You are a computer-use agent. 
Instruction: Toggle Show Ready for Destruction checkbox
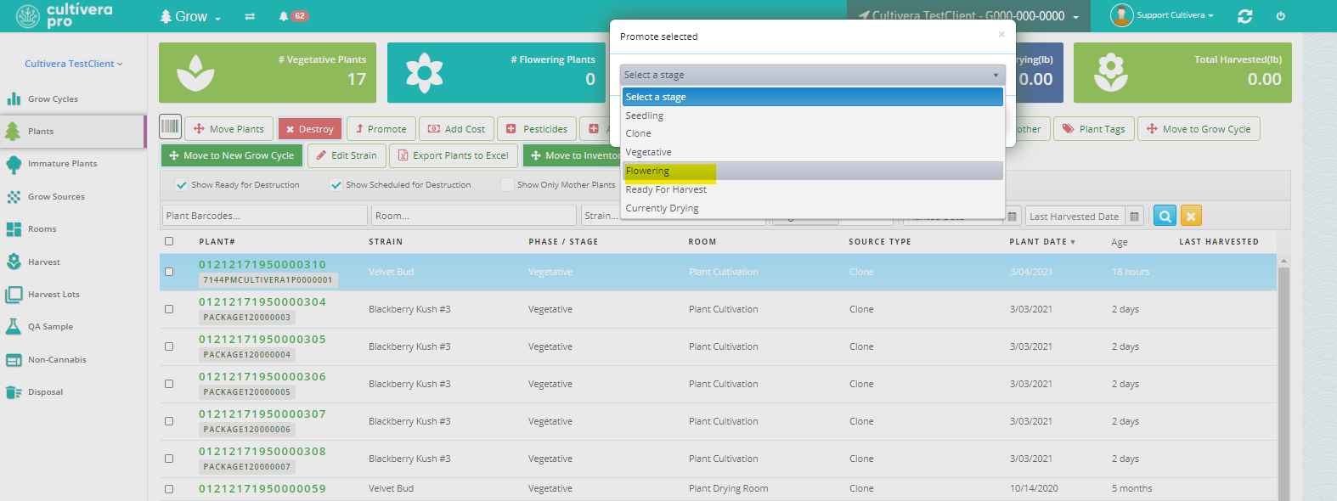pyautogui.click(x=181, y=185)
